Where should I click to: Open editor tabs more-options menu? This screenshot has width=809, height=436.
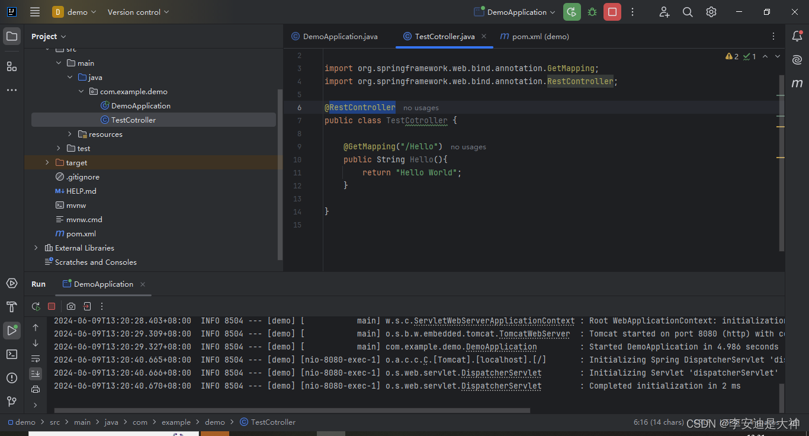coord(773,36)
